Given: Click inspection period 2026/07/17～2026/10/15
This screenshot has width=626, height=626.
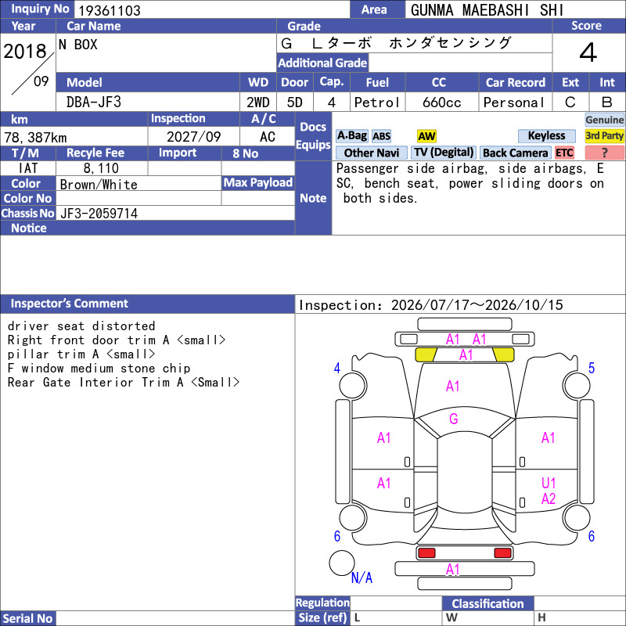Looking at the screenshot, I should click(477, 305).
